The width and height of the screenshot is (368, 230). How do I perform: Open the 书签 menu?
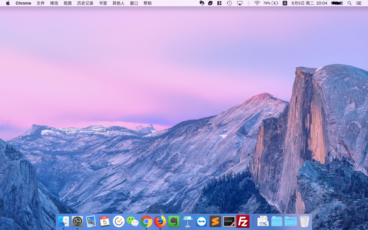[103, 3]
